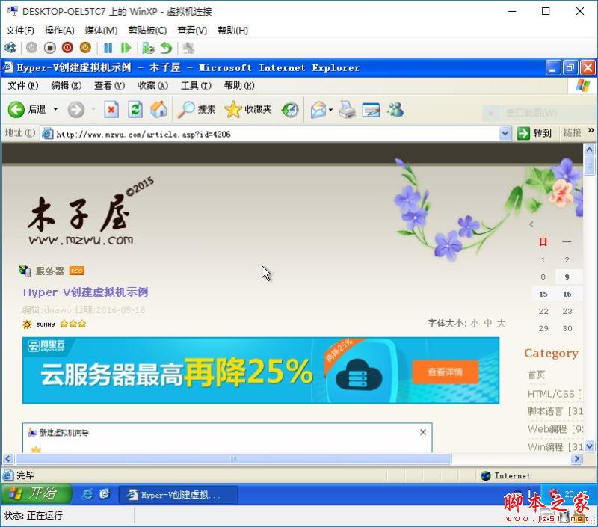
Task: Go to the IE Home page icon
Action: pos(159,110)
